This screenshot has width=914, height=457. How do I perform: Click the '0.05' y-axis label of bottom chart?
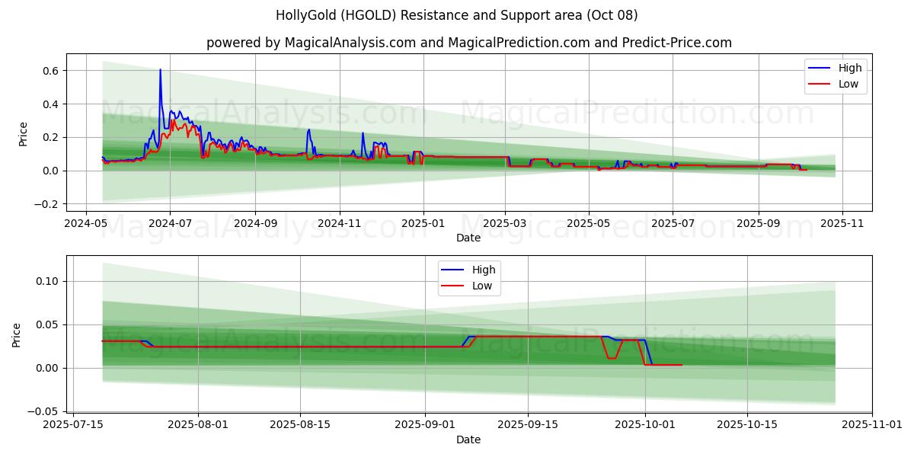point(49,324)
